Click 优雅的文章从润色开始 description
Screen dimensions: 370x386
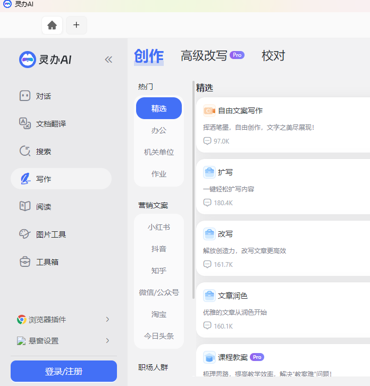tap(235, 313)
